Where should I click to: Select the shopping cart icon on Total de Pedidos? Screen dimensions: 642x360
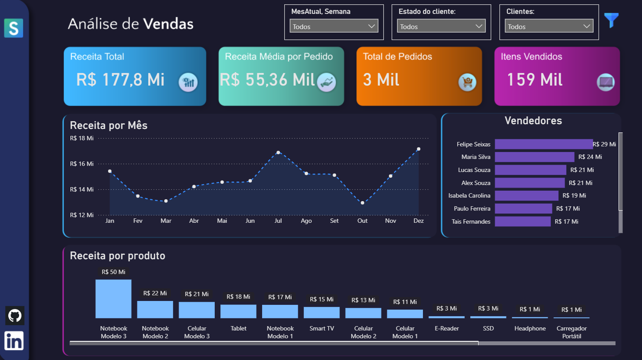click(467, 82)
